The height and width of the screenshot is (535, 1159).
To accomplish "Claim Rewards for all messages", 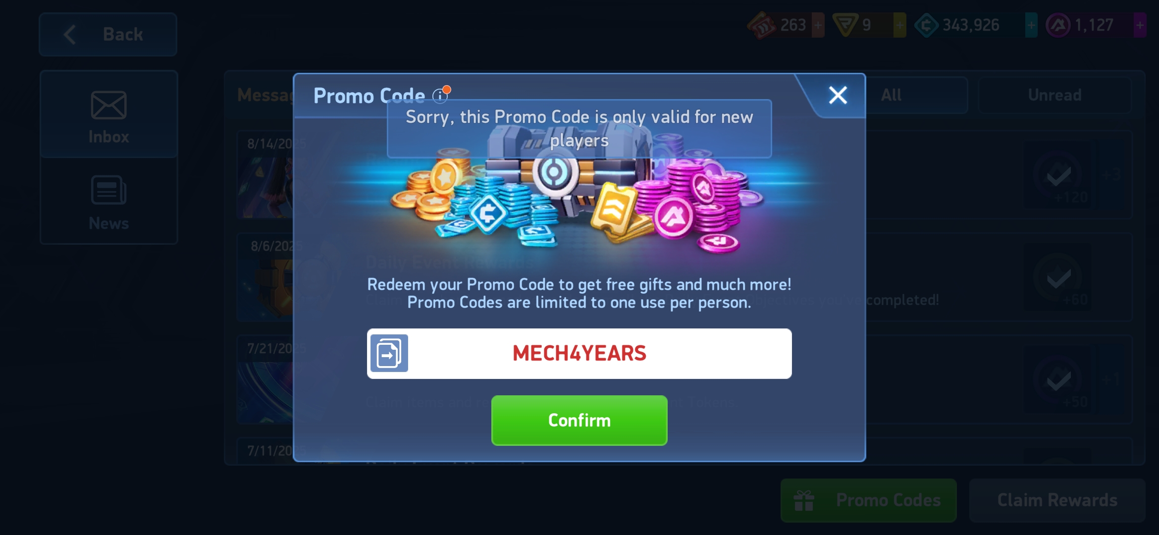I will tap(1057, 500).
